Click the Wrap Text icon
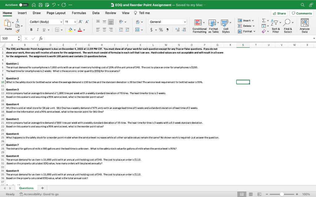The image size is (316, 197). 138,22
